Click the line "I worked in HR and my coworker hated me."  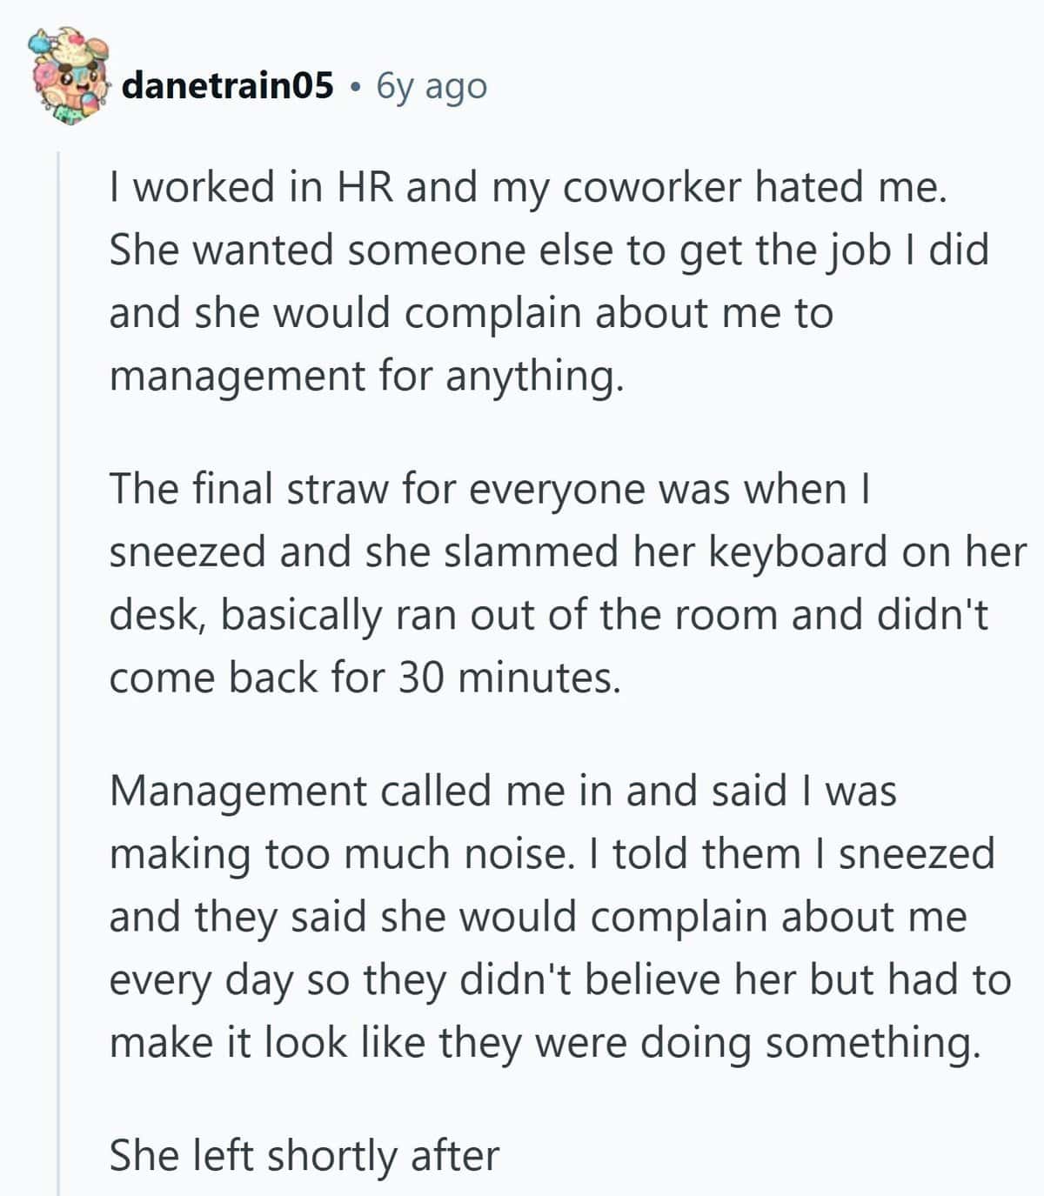[527, 187]
